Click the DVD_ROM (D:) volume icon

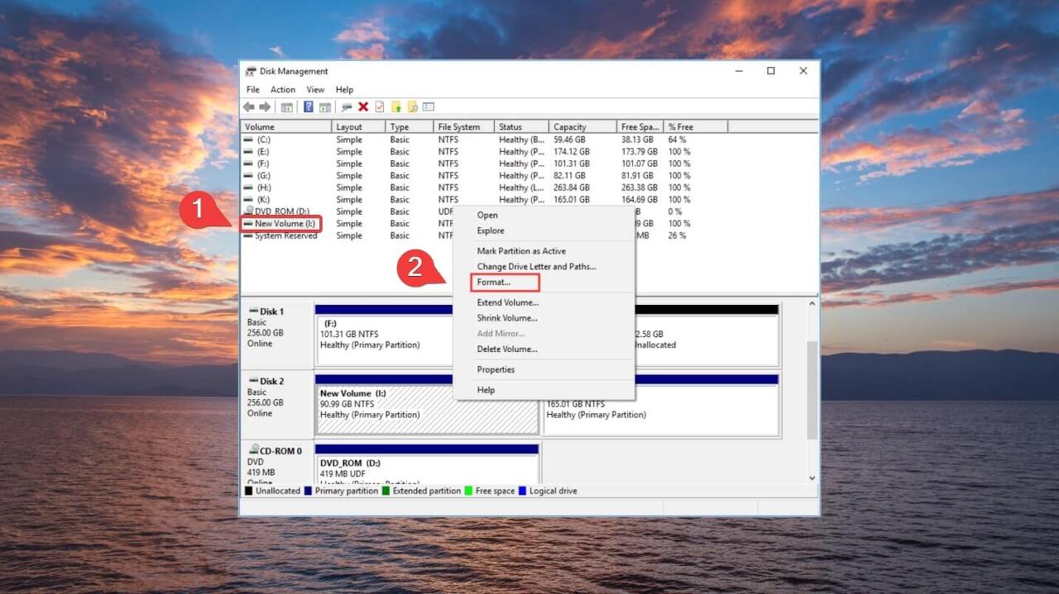[x=250, y=211]
